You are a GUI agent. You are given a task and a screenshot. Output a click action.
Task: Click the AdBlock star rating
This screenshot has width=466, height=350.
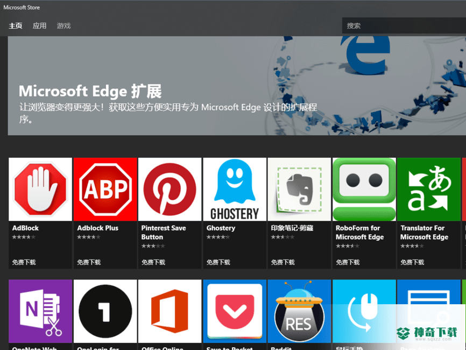pos(24,237)
